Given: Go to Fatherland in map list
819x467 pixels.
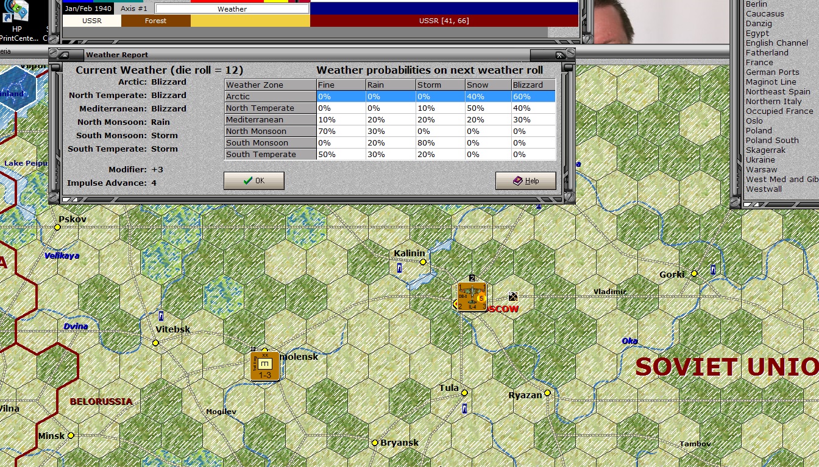Looking at the screenshot, I should coord(767,52).
